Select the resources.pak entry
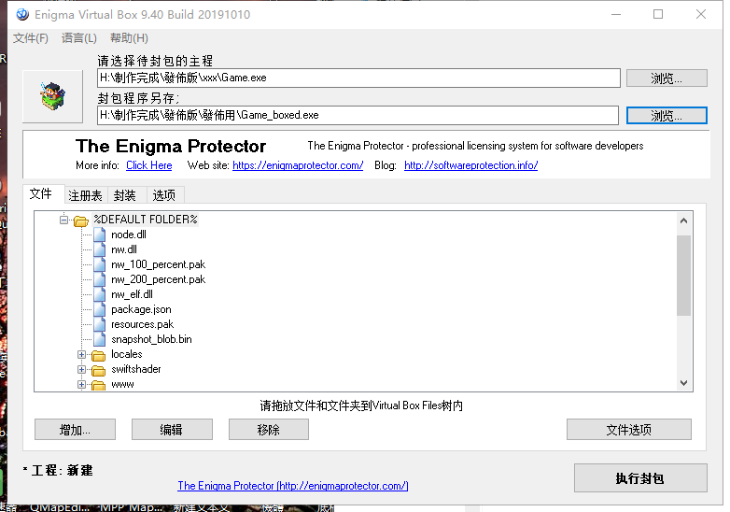 143,324
